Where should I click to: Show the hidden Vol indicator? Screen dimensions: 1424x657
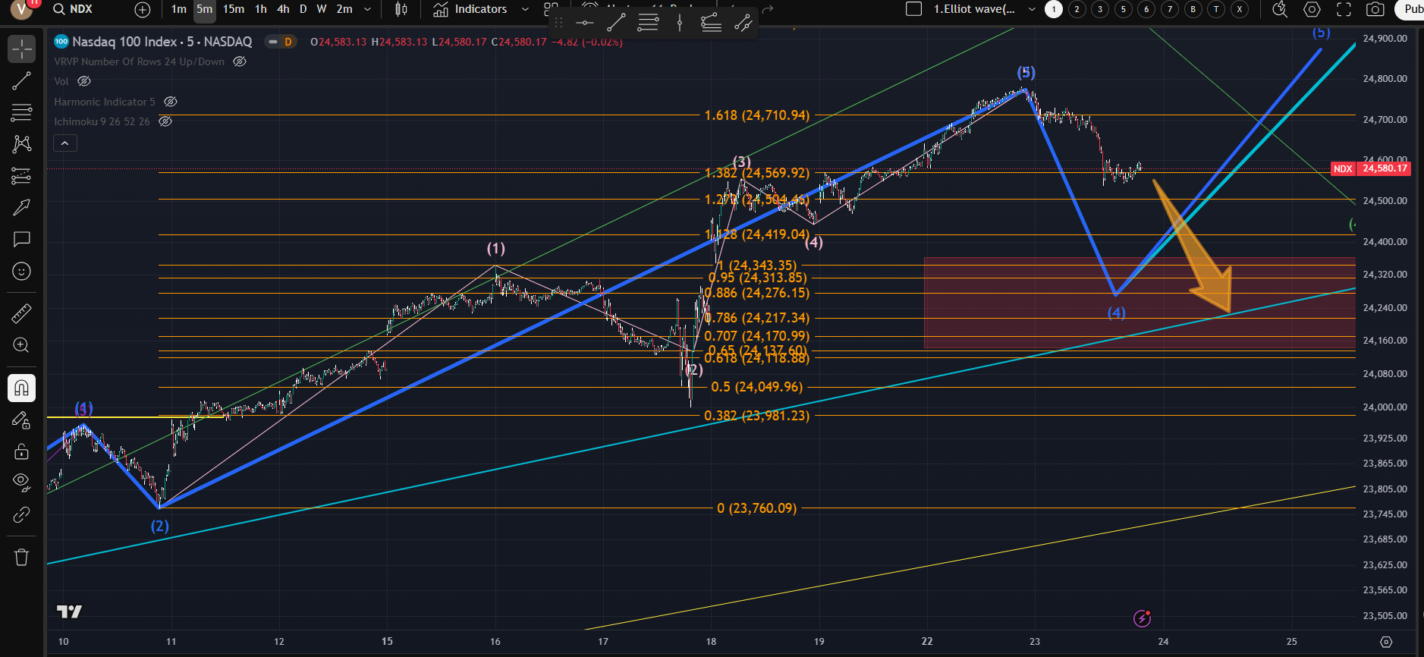tap(84, 81)
